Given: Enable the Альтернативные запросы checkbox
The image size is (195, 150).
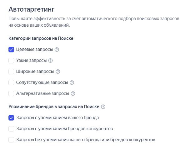Looking at the screenshot, I should [x=11, y=94].
